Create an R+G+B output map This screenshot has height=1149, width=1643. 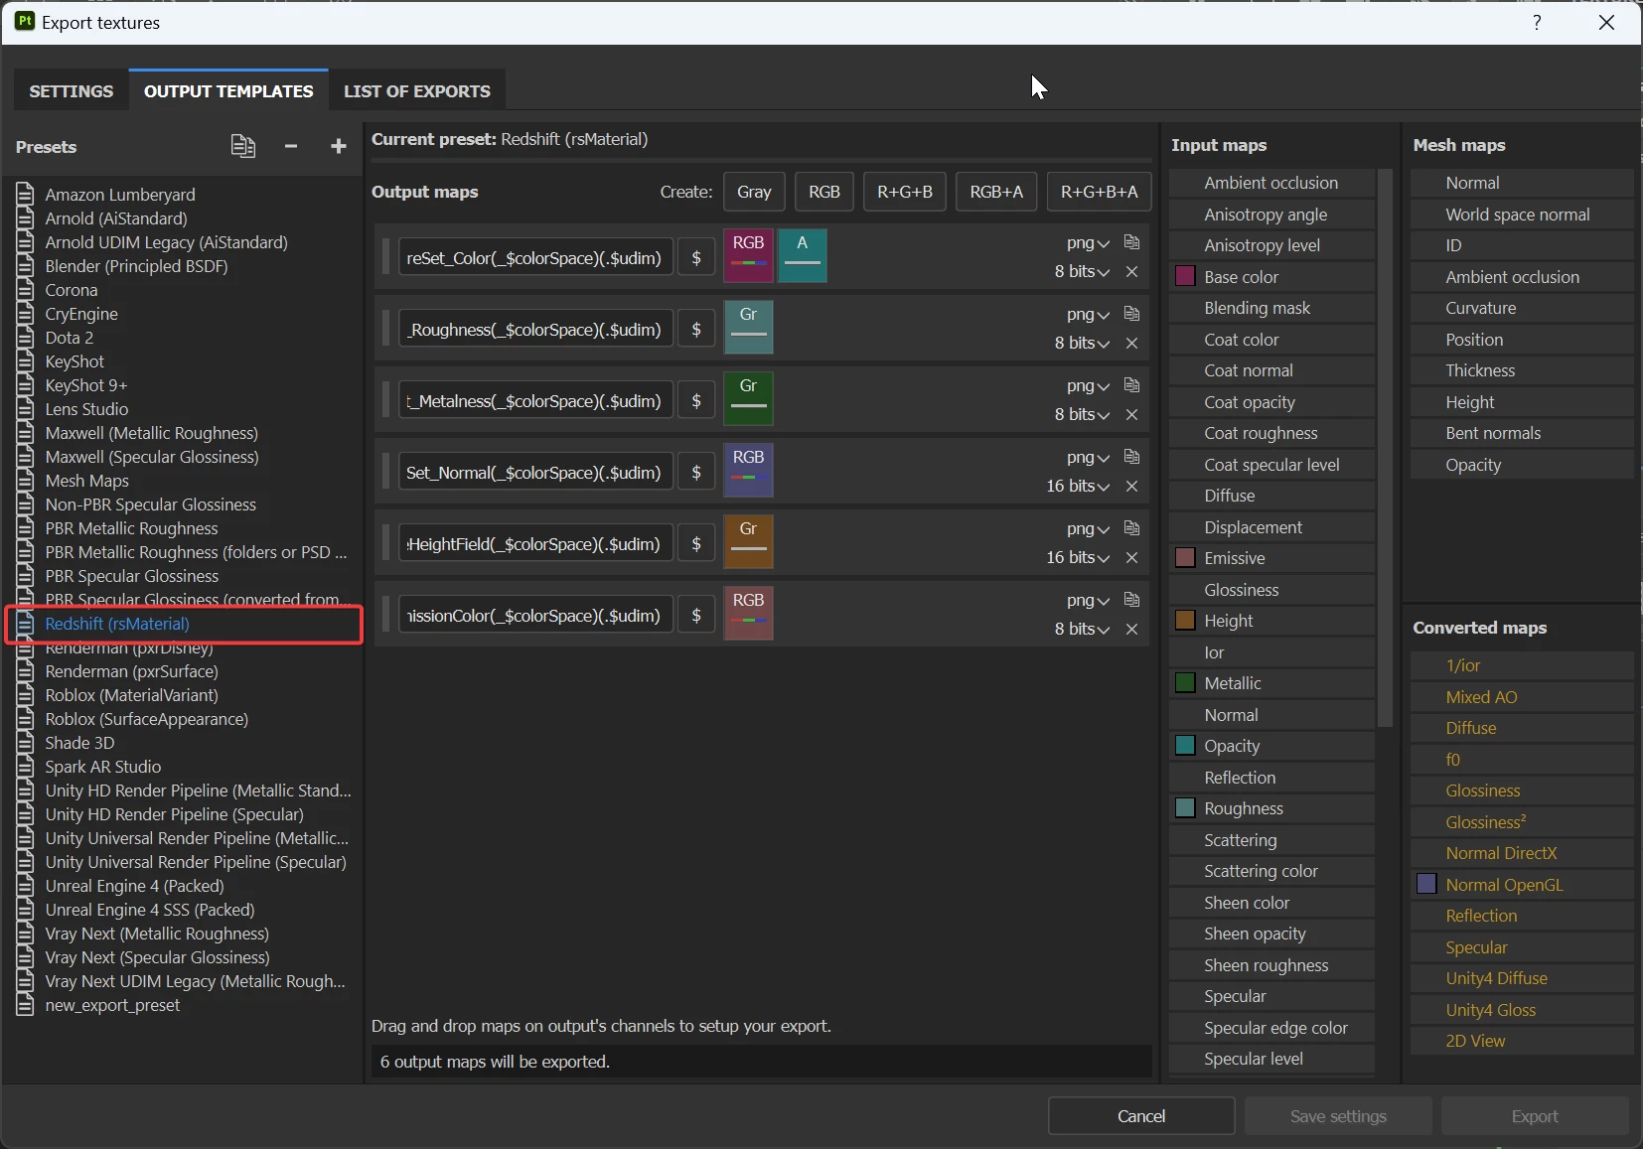905,192
